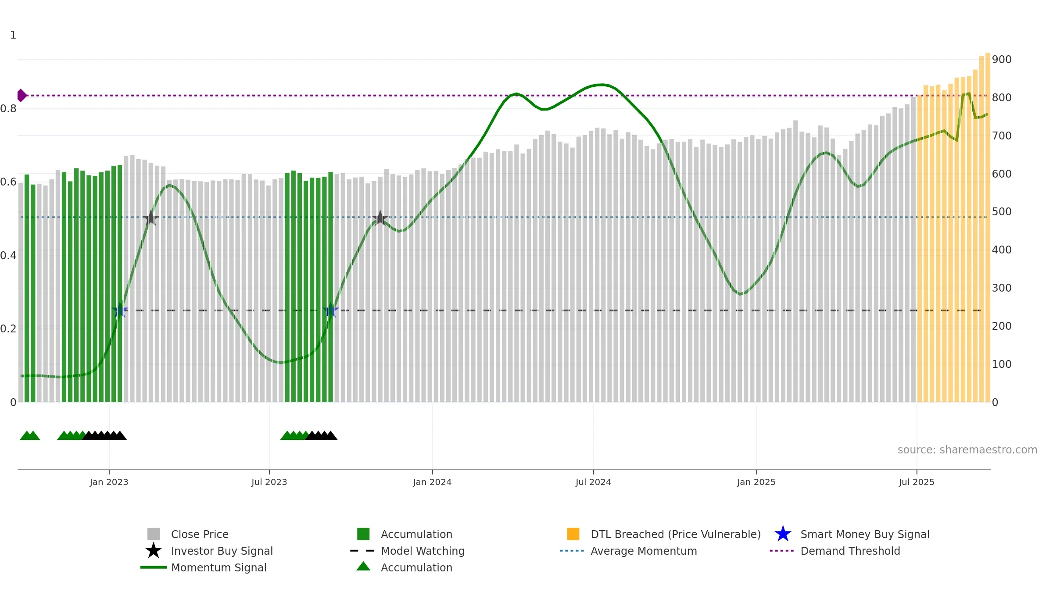Hide the Average Momentum series via legend
Screen dimensions: 1053x592
pyautogui.click(x=643, y=551)
